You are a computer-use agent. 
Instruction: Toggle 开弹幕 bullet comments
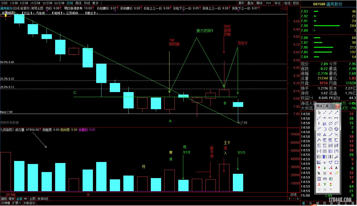6,203
